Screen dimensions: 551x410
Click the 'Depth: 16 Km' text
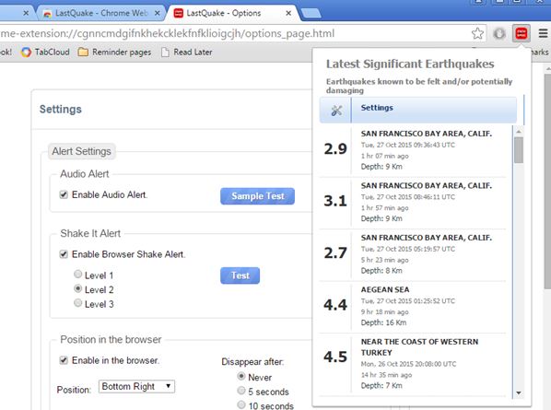(x=383, y=322)
